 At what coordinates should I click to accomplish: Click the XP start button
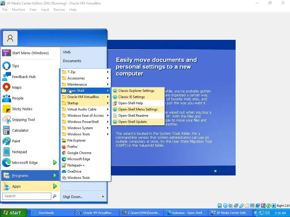tap(13, 213)
